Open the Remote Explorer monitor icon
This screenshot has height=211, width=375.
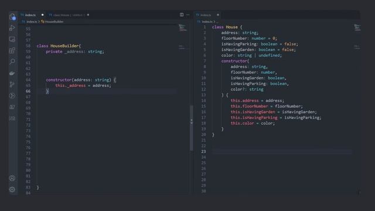pos(12,39)
